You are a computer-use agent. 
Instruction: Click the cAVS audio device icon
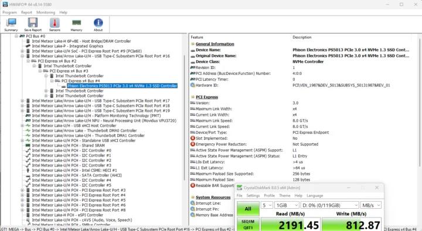pos(28,220)
